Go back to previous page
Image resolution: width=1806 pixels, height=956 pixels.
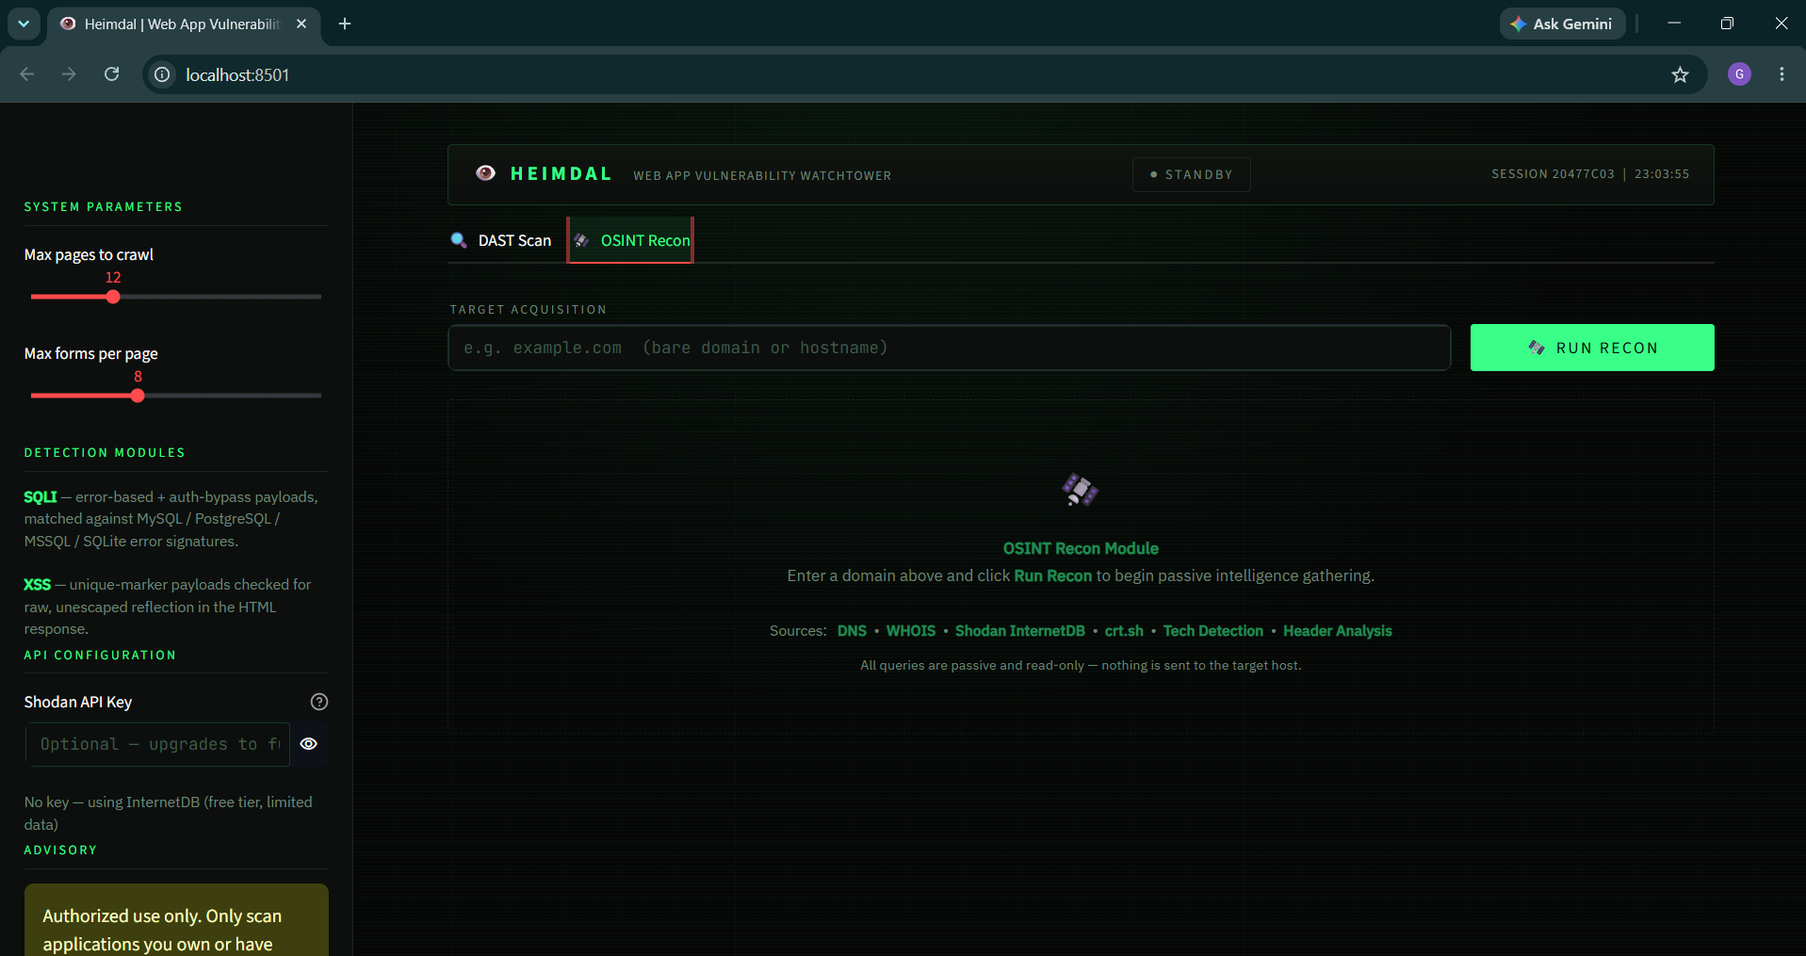[x=27, y=74]
